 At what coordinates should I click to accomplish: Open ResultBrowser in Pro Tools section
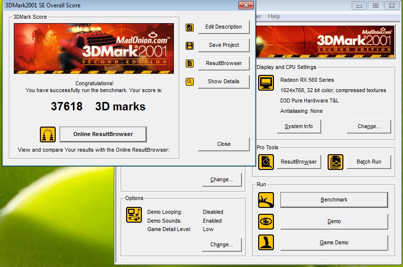(299, 162)
